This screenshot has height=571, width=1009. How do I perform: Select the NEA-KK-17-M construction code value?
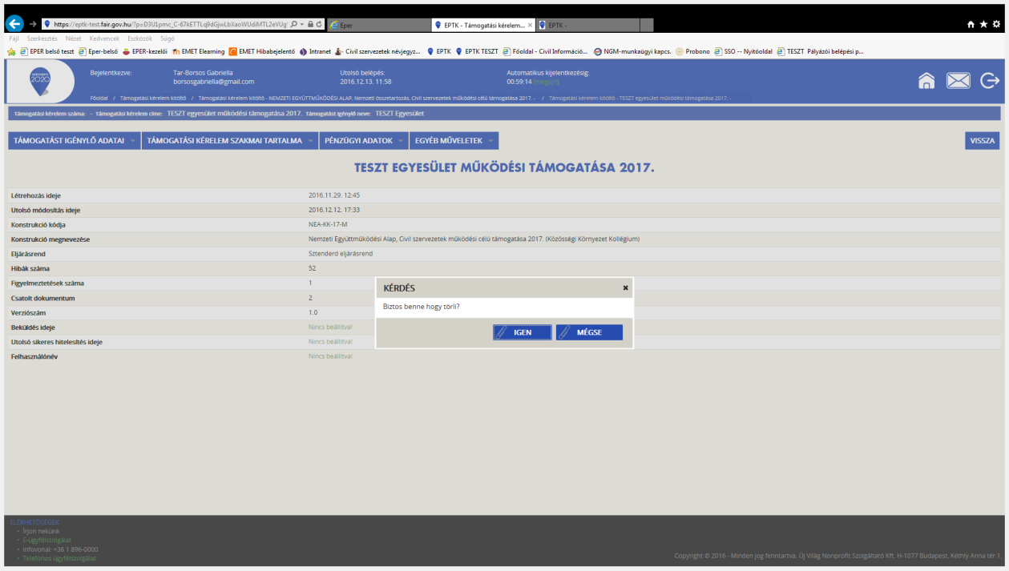pyautogui.click(x=328, y=224)
